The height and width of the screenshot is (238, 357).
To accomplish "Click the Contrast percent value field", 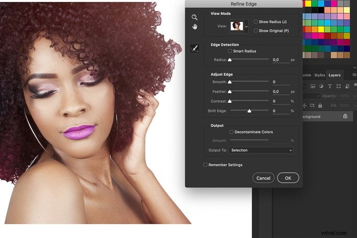I will pos(280,101).
